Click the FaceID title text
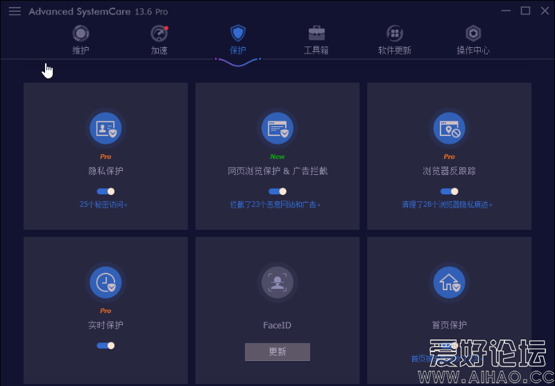 click(x=277, y=325)
